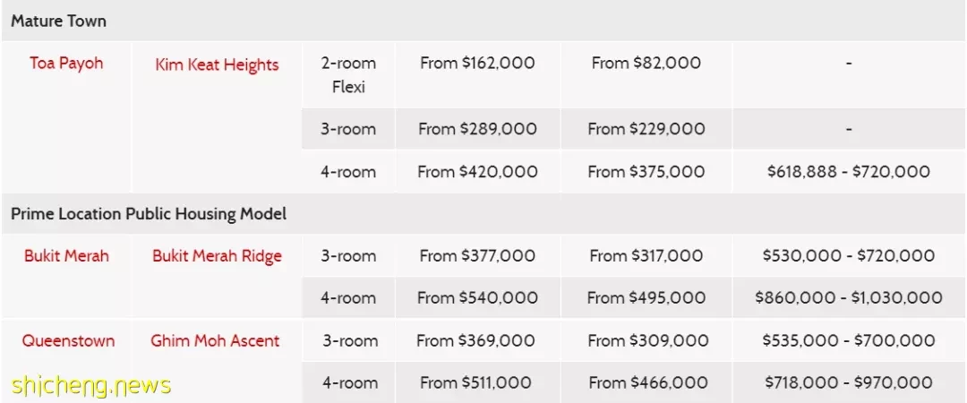Screen dimensions: 967x403
Task: Click the From $540,000 price cell
Action: coord(477,298)
